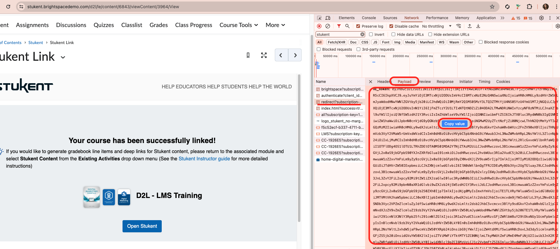Viewport: 560px width, 249px height.
Task: Filter requests by Img type
Action: pos(397,42)
